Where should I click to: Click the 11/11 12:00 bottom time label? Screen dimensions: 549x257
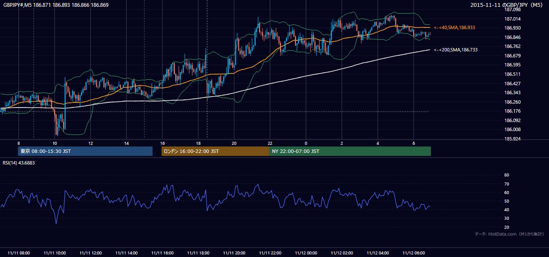click(x=91, y=253)
